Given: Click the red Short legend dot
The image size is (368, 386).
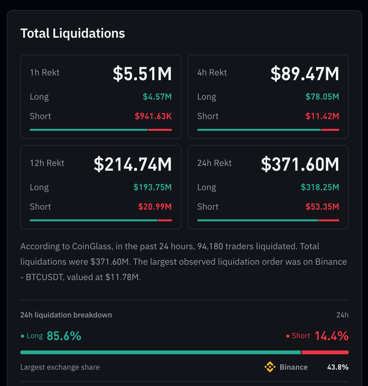Looking at the screenshot, I should click(288, 336).
